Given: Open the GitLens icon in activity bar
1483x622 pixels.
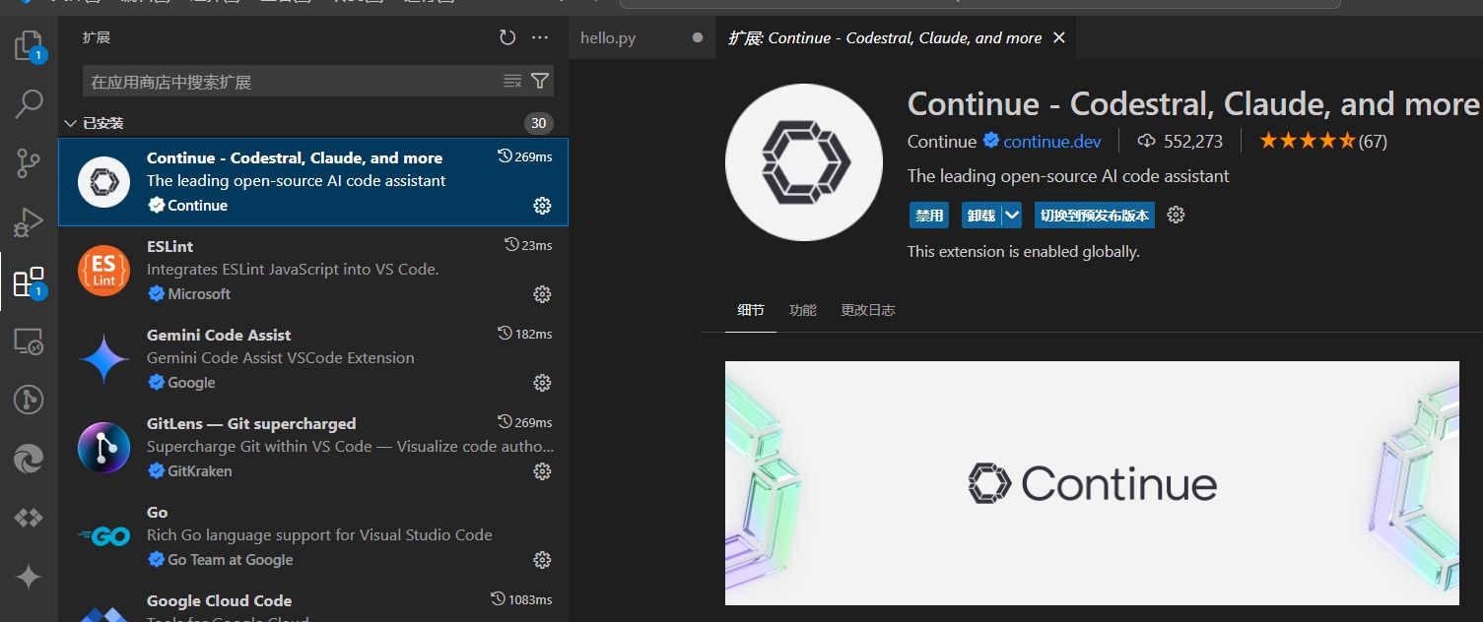Looking at the screenshot, I should (29, 400).
